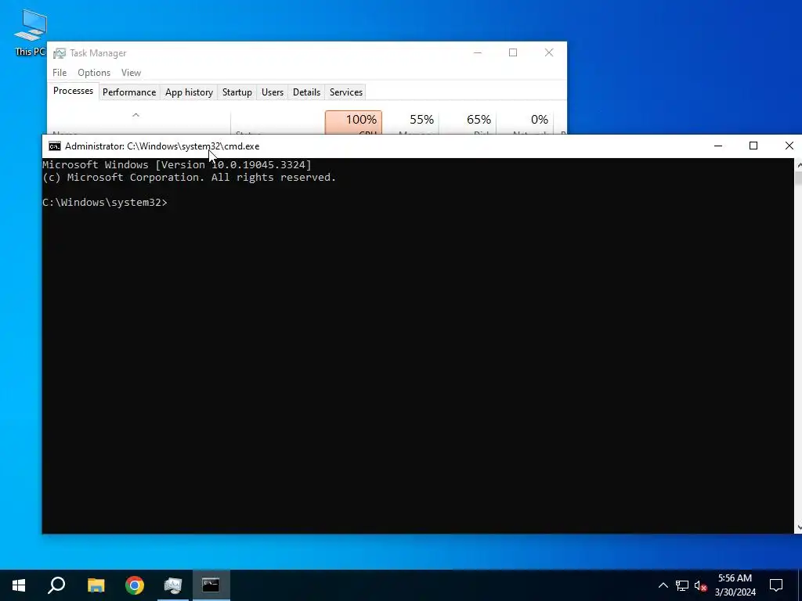Screen dimensions: 802x601
Task: Sort by the 55% Memory column header
Action: 410,123
